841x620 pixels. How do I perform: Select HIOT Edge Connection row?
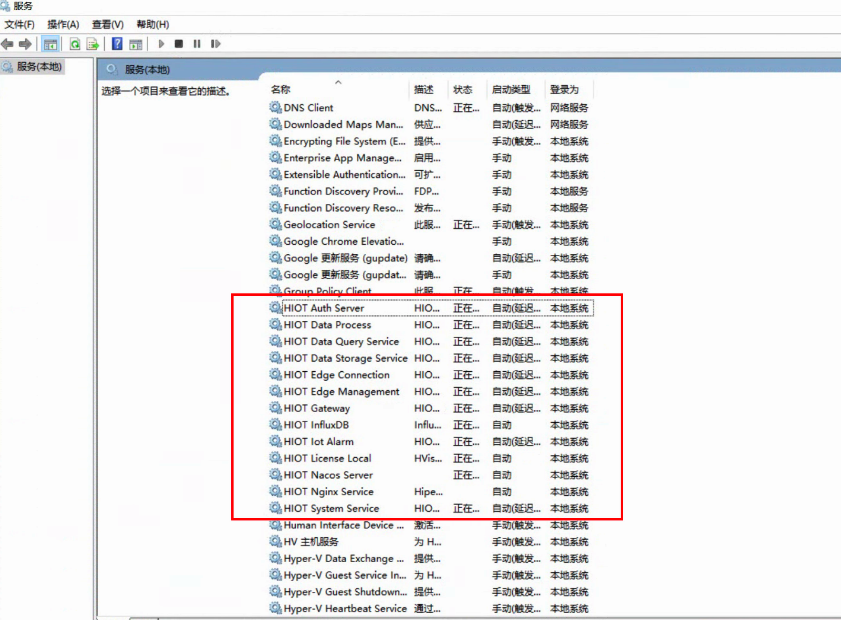(431, 375)
